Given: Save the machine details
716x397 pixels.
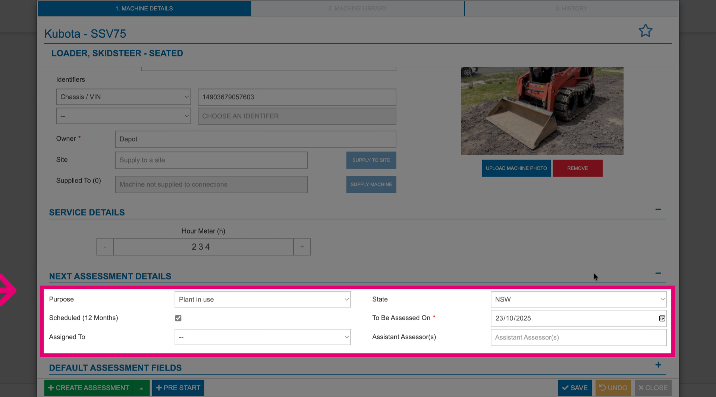Looking at the screenshot, I should tap(575, 388).
